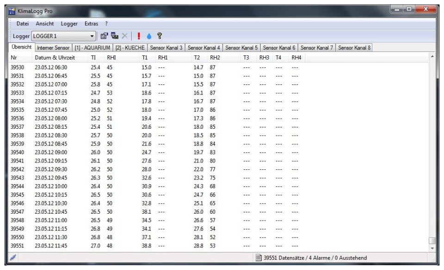
Task: Expand the LOGGER 1 dropdown
Action: 92,36
